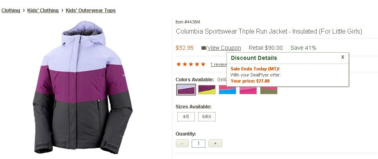The width and height of the screenshot is (378, 159).
Task: Click the jacket product image
Action: 82,87
